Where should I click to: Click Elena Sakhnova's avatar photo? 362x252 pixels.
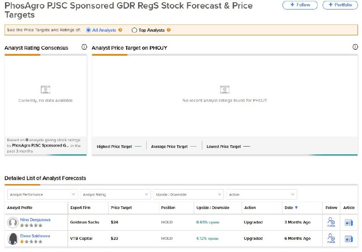tap(13, 238)
